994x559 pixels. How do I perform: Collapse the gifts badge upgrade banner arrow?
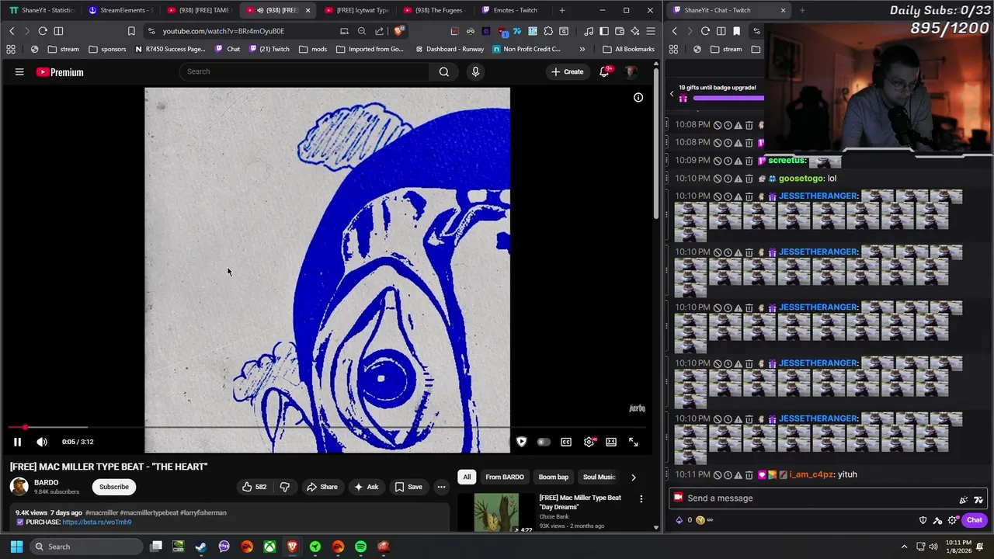pyautogui.click(x=672, y=94)
